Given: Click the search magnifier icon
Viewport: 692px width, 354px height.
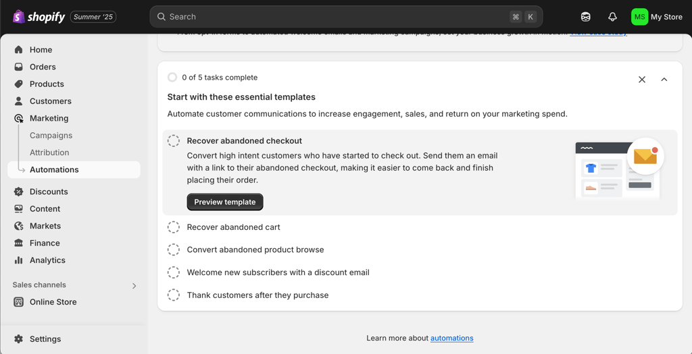Looking at the screenshot, I should [x=162, y=17].
